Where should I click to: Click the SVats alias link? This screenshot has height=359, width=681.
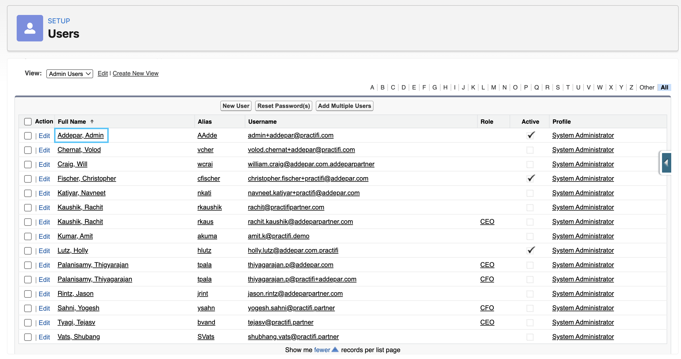pos(206,337)
